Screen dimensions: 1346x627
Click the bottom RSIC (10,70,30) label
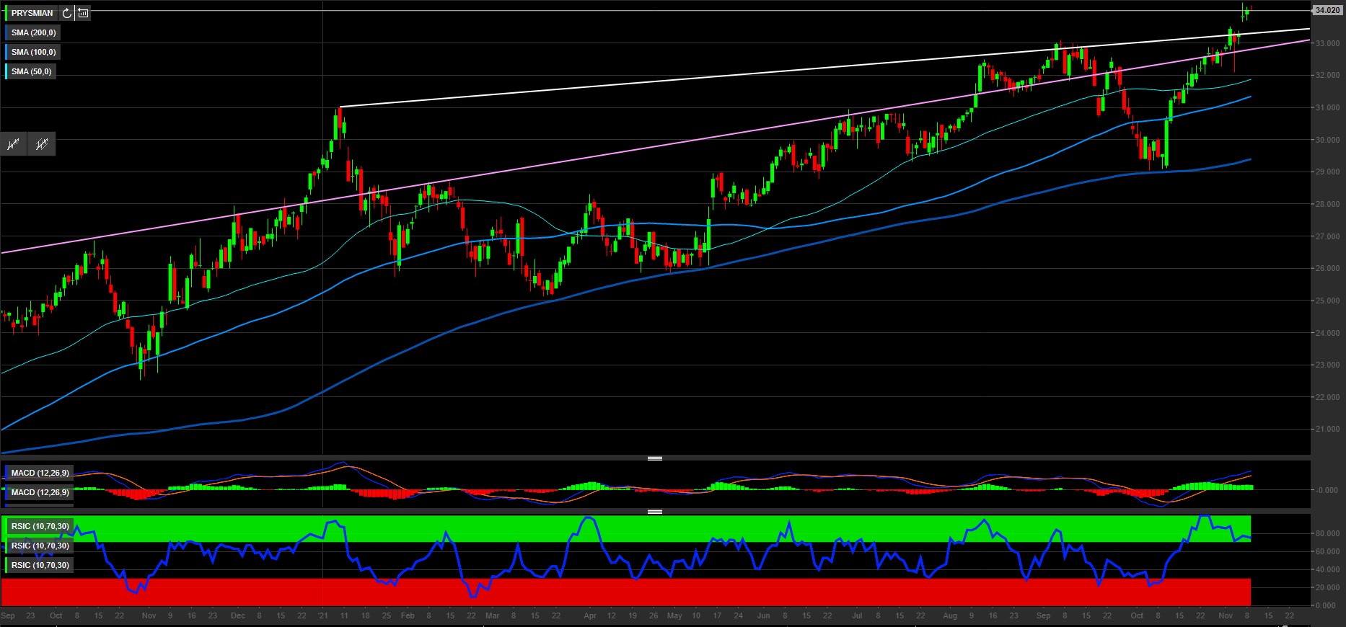point(40,565)
